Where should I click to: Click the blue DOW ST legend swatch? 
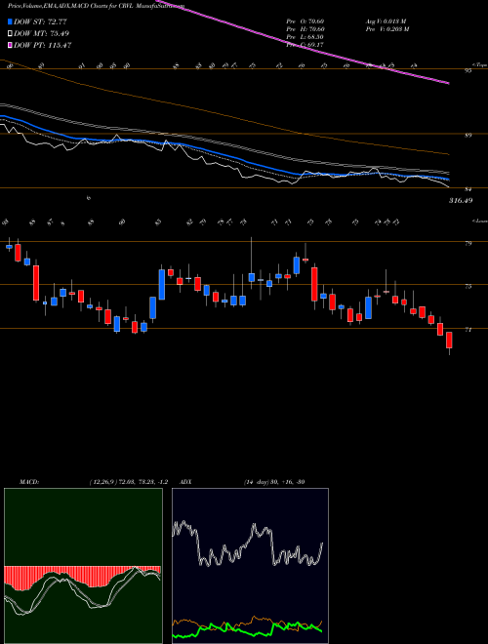click(x=11, y=21)
